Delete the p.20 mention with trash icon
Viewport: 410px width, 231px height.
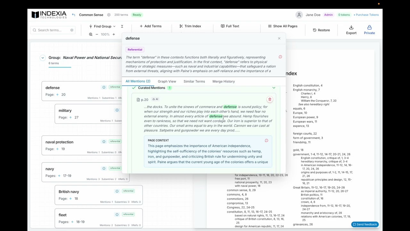270,99
